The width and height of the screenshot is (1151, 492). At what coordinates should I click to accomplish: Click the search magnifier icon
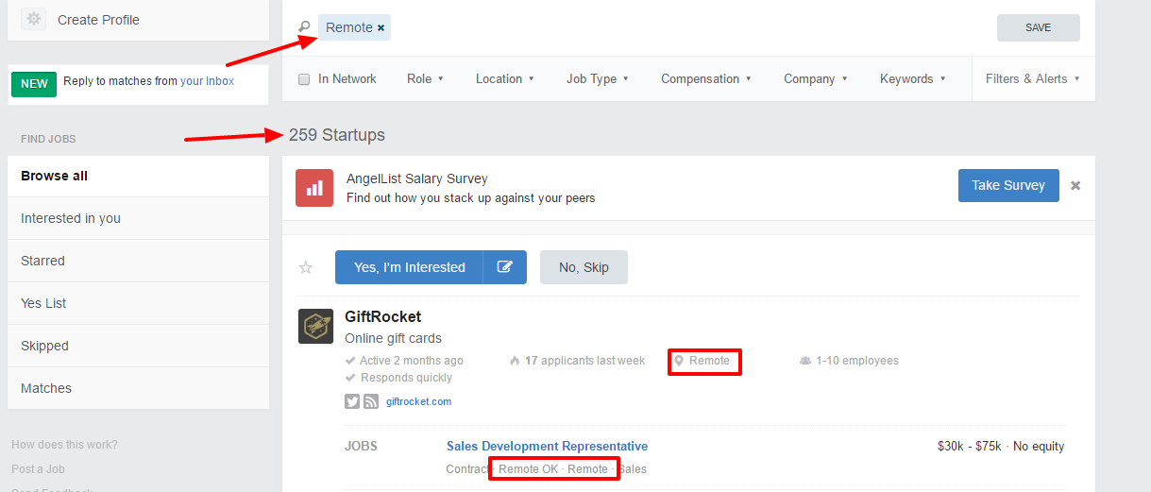pyautogui.click(x=304, y=27)
